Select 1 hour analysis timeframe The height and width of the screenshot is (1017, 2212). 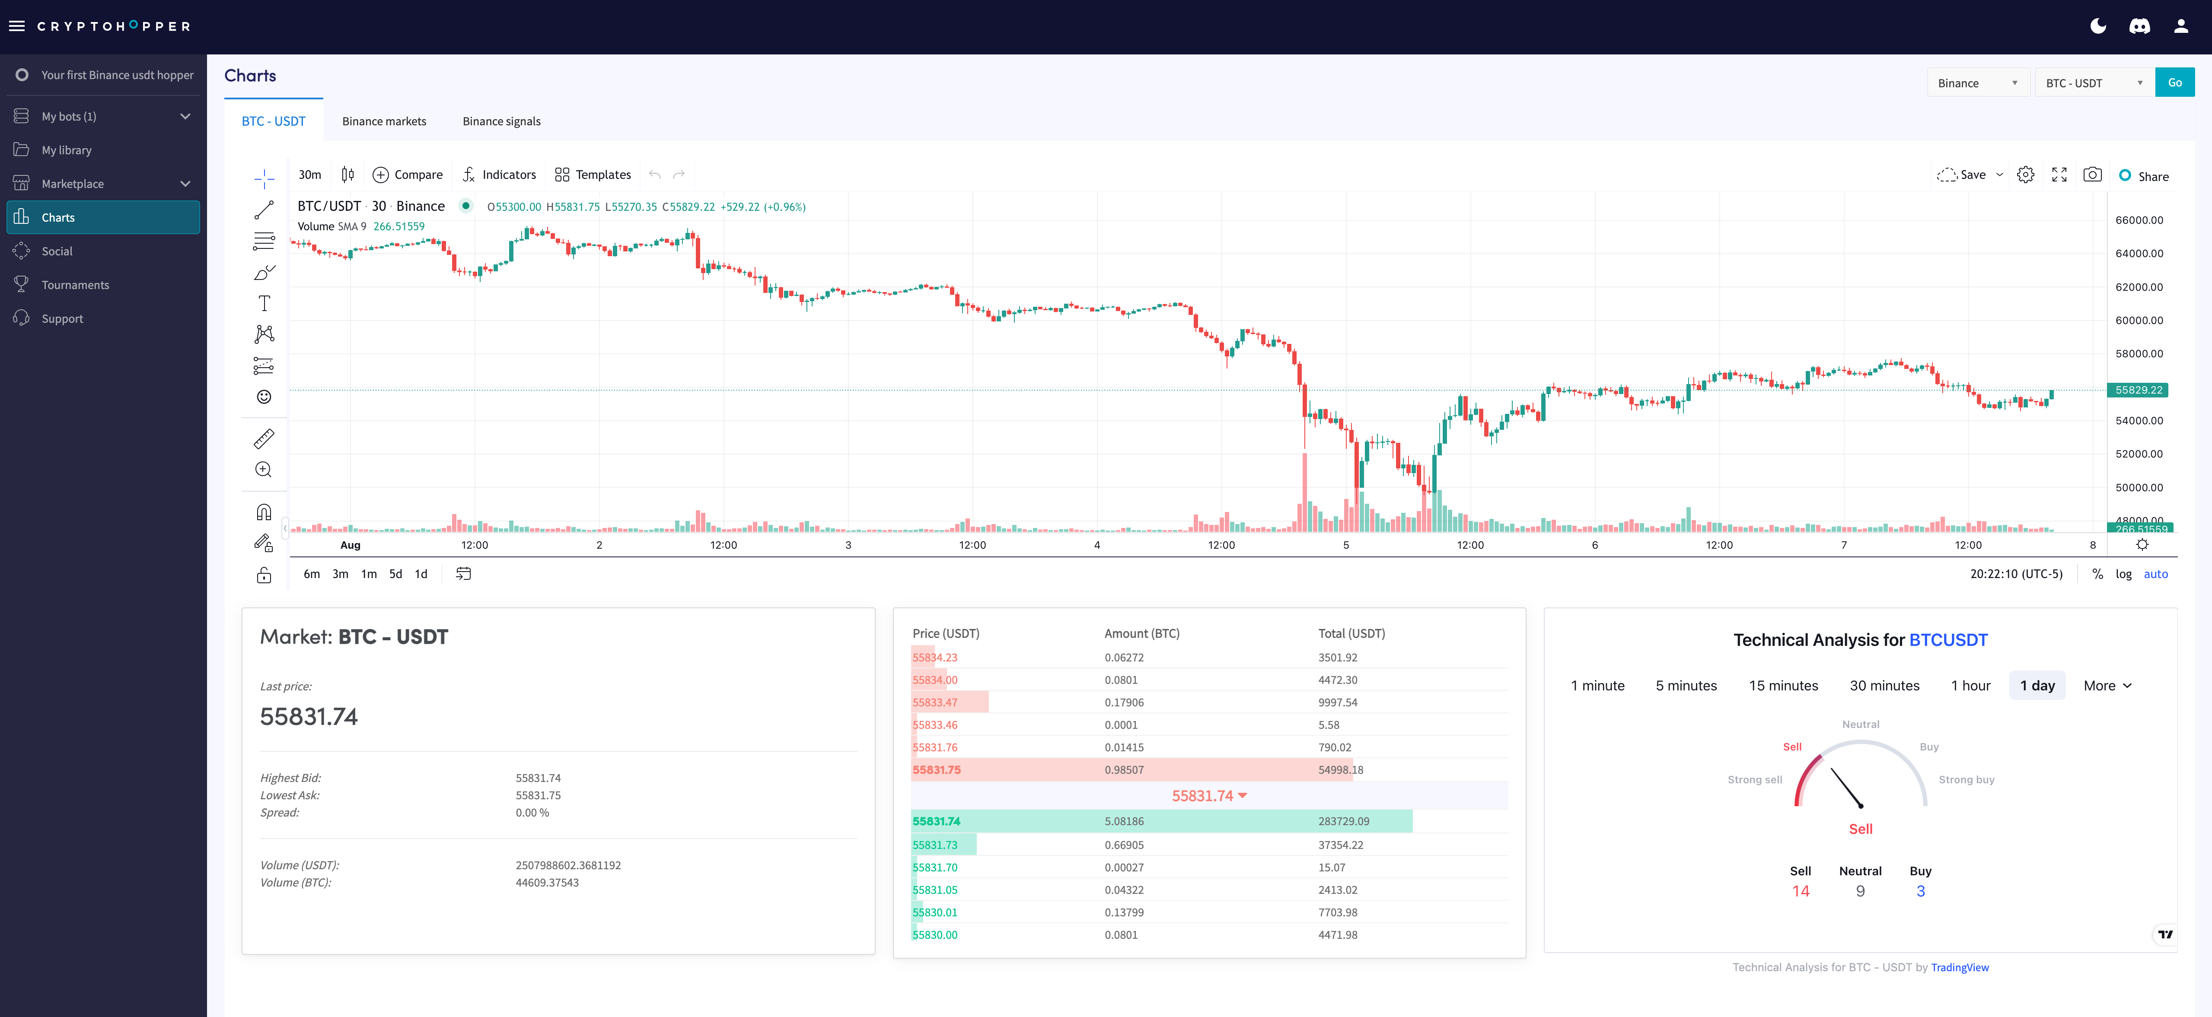[1970, 686]
